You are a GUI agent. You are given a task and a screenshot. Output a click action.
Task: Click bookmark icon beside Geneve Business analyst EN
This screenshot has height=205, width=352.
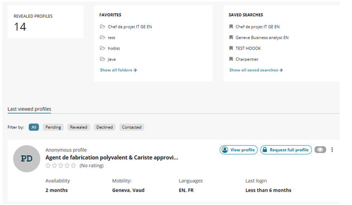(x=231, y=37)
